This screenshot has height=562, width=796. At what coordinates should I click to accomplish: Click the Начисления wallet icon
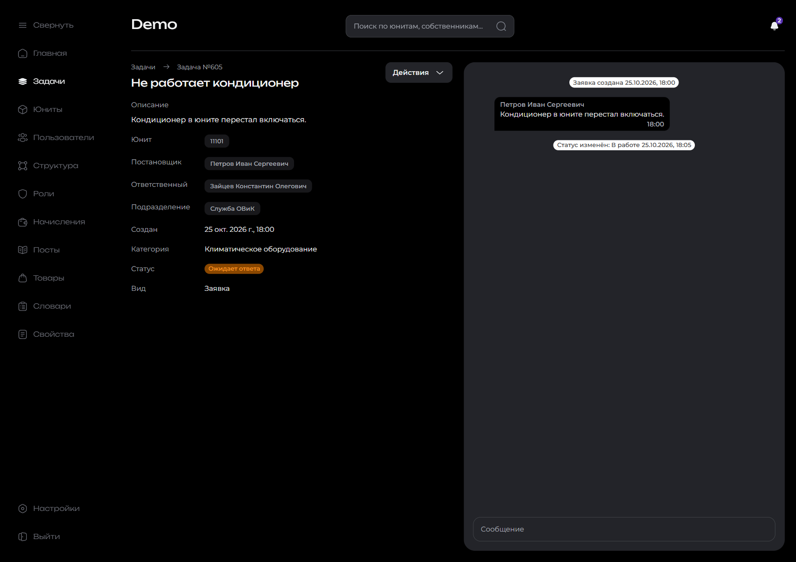[22, 222]
